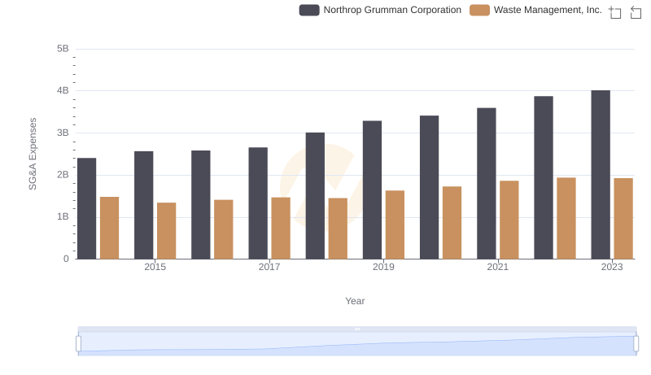
Task: Select Northrop Grumman bar for 2017
Action: click(x=258, y=203)
